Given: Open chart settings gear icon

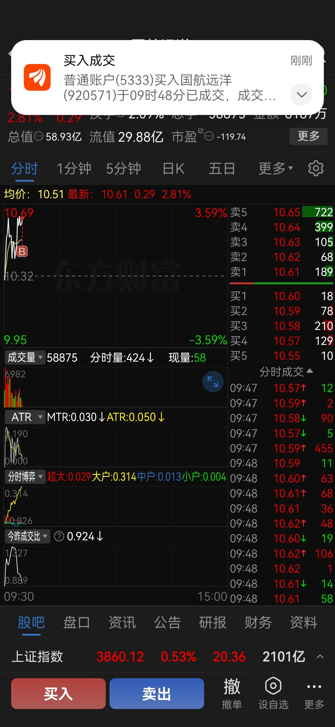Looking at the screenshot, I should click(x=316, y=168).
